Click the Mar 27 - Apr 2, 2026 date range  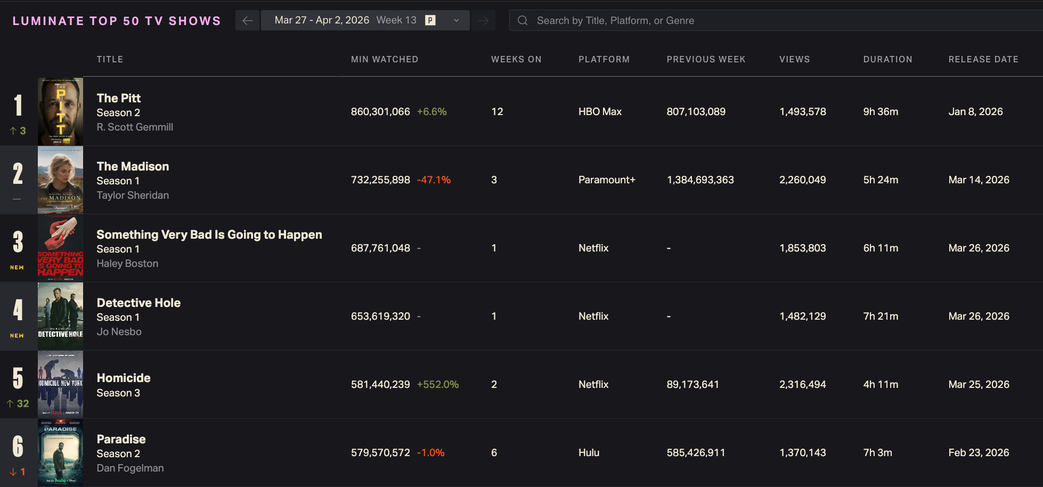click(x=321, y=20)
